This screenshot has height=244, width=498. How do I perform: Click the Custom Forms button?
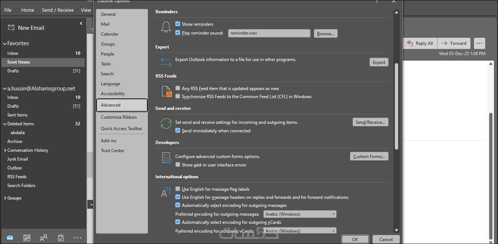tap(369, 157)
